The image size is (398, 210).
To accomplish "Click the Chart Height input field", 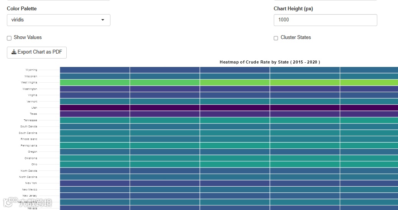I will pyautogui.click(x=325, y=20).
